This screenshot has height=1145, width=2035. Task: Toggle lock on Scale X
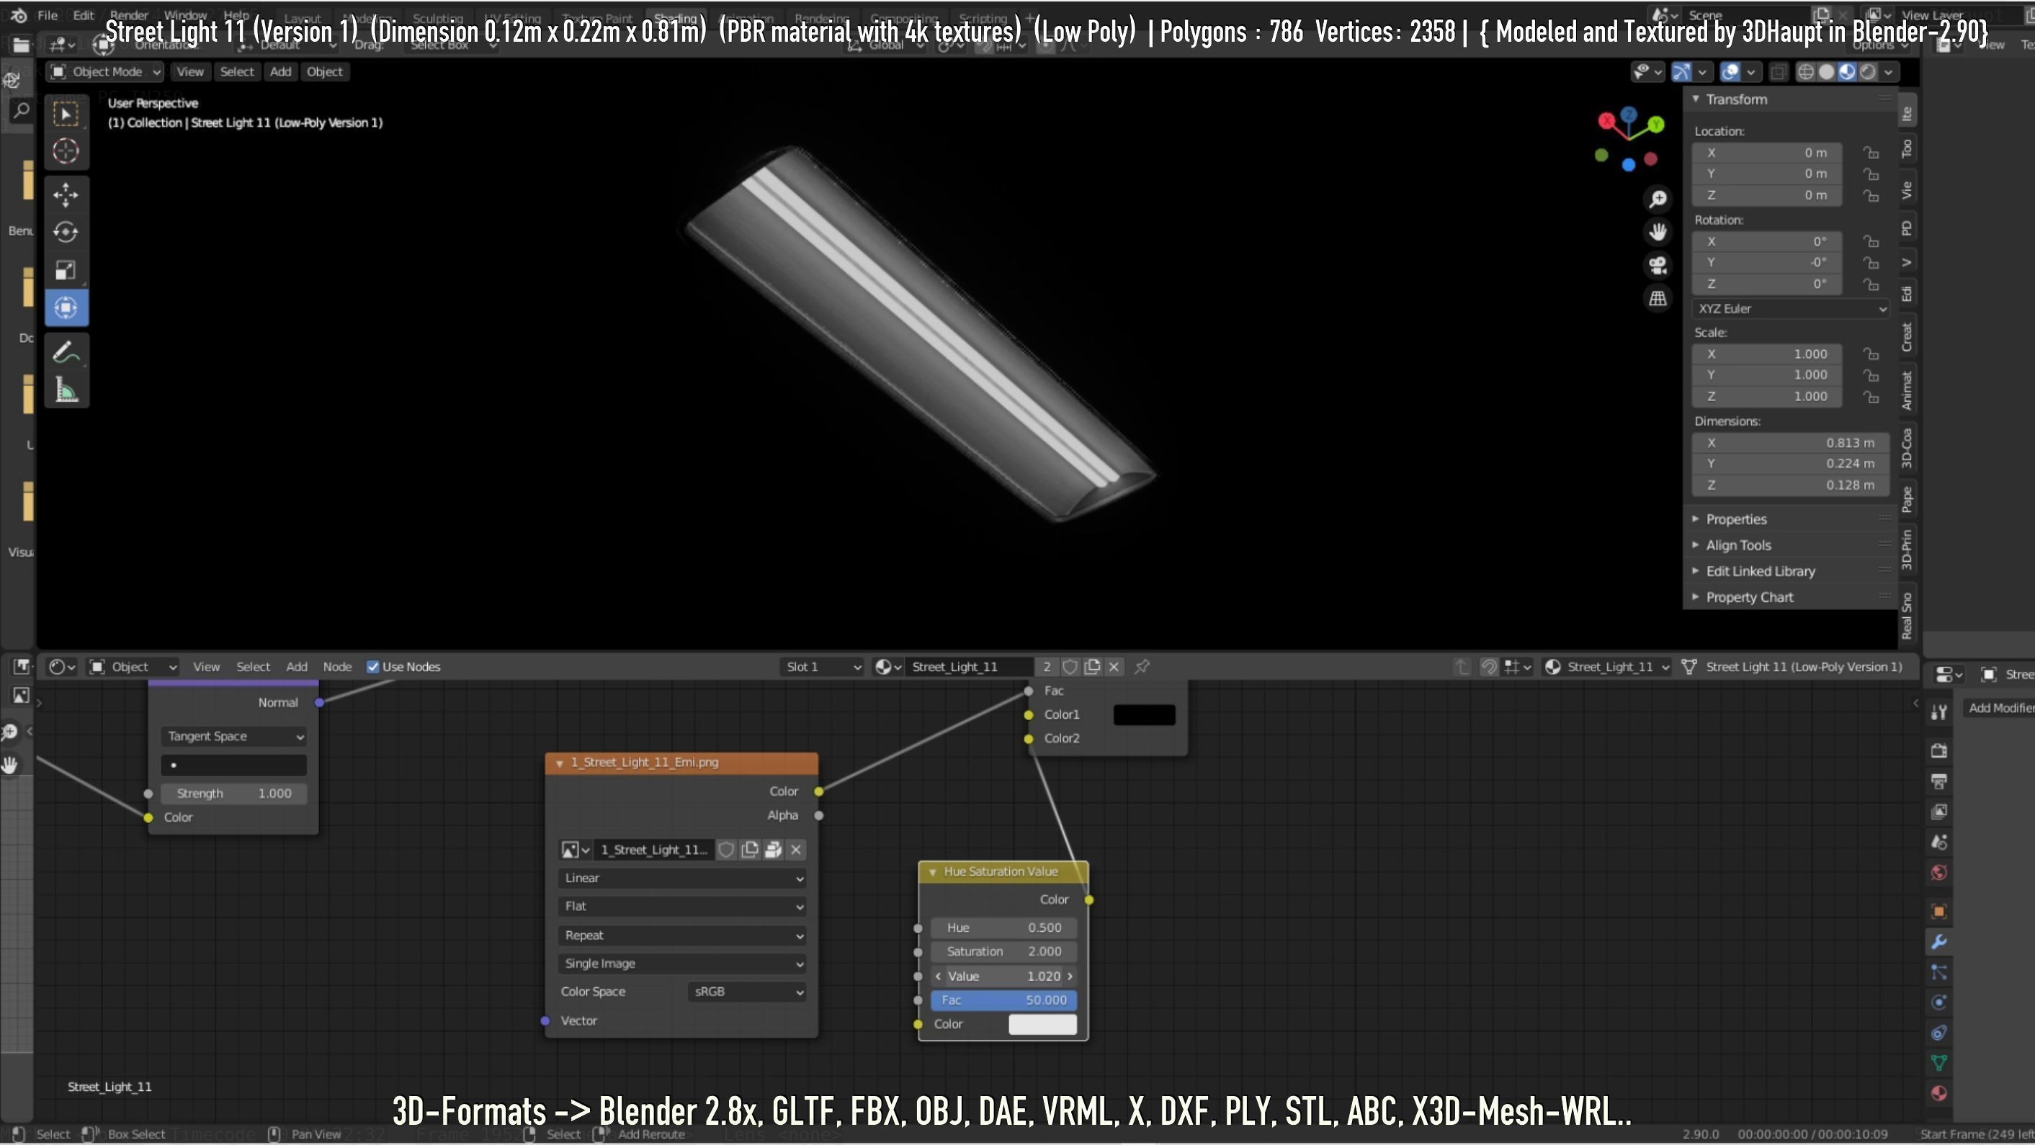1870,354
